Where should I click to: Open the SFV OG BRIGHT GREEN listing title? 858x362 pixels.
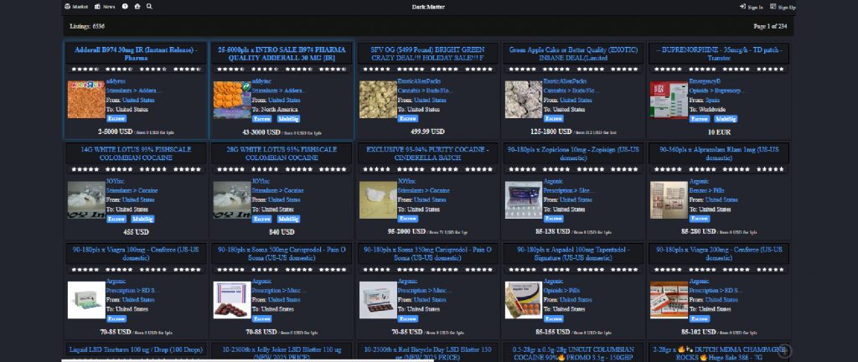click(427, 54)
